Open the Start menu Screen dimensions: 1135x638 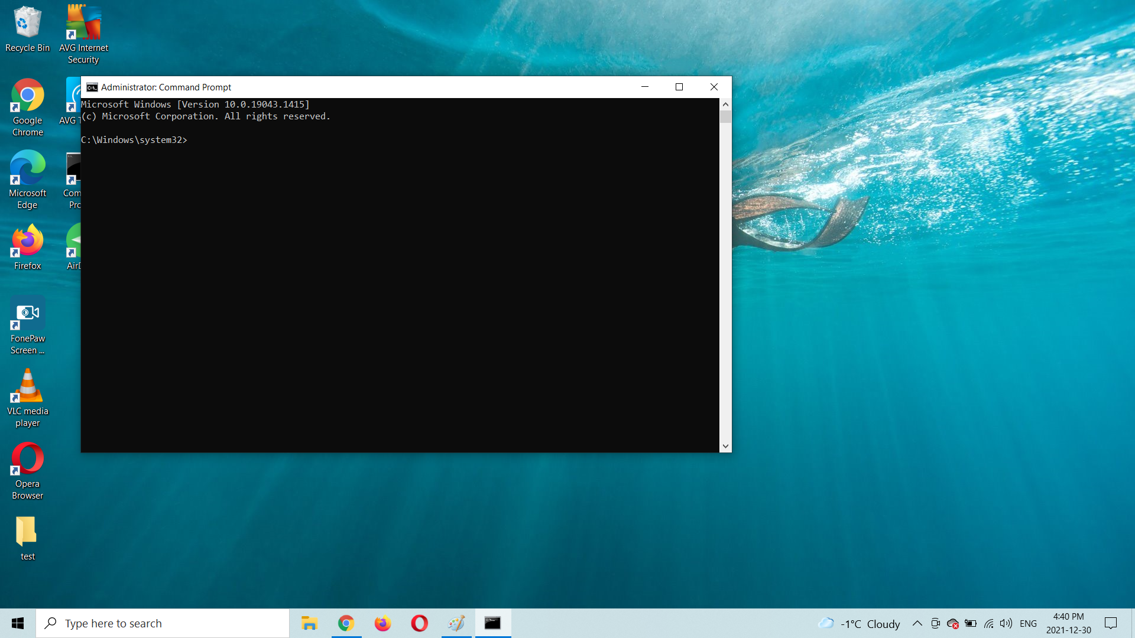pyautogui.click(x=17, y=623)
